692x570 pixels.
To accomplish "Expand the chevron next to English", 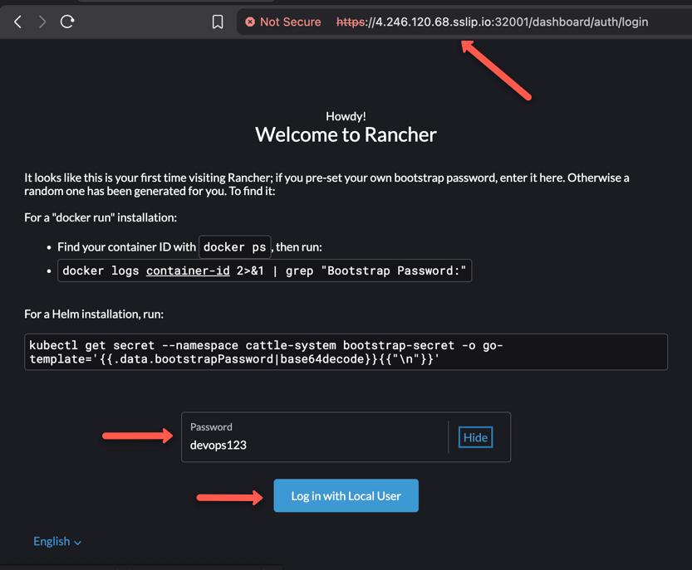I will [x=79, y=541].
